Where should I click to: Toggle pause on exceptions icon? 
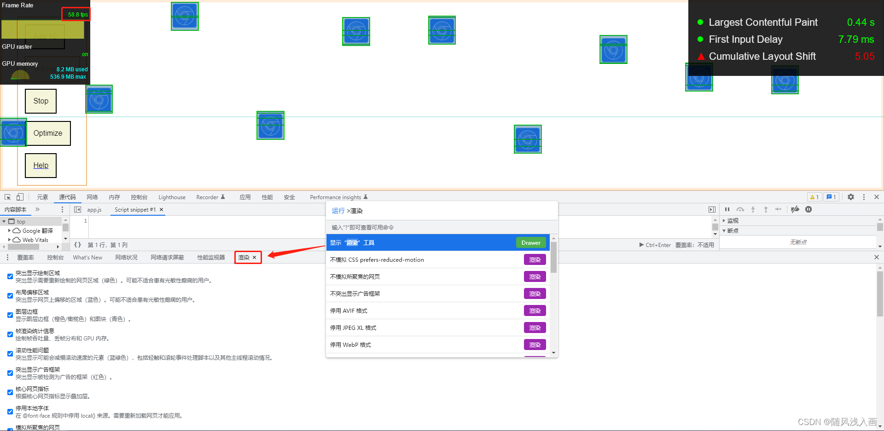click(x=808, y=209)
